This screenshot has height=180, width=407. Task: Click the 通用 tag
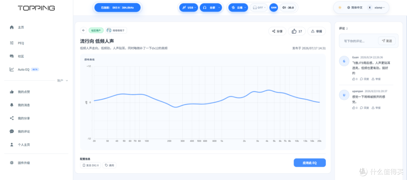[x=109, y=165]
